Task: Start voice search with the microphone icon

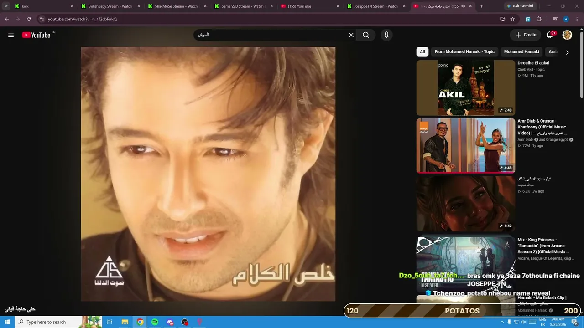Action: pos(386,35)
